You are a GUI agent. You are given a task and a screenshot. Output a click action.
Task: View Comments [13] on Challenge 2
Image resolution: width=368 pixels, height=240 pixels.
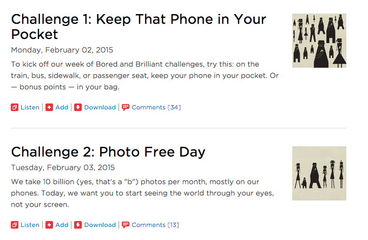tap(155, 225)
